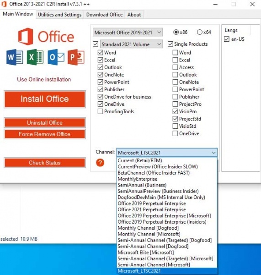Check Publisher under Single Products
Screen dimensions: 261x275
tap(175, 97)
